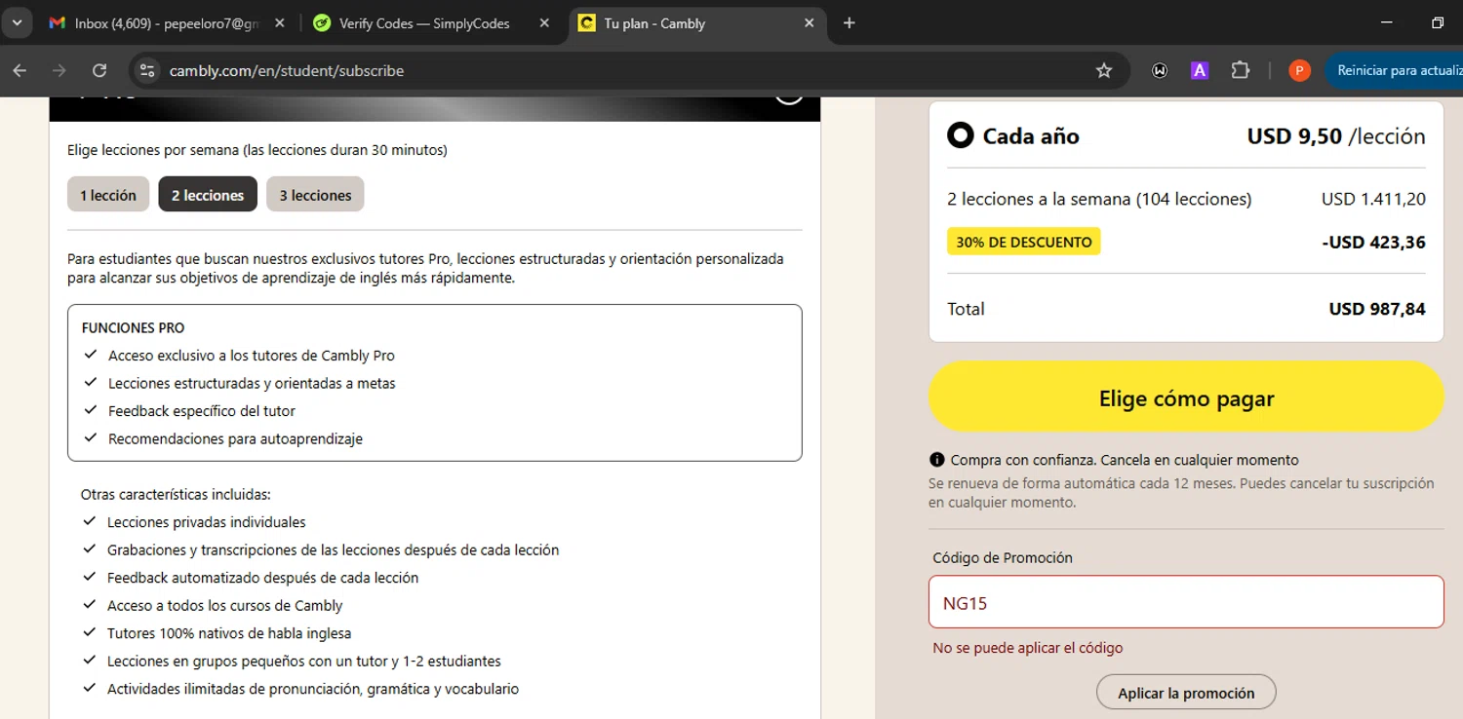Open the purple A extension icon
This screenshot has width=1463, height=719.
(1200, 70)
